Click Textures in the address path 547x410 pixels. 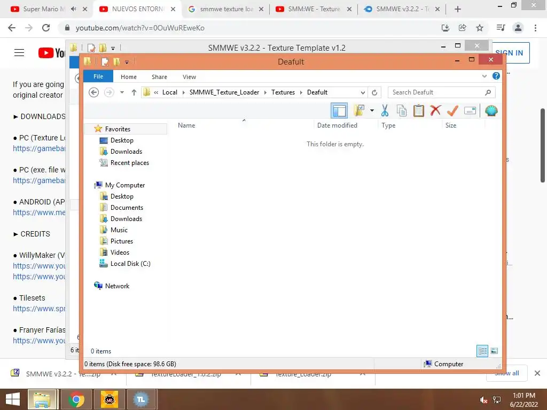283,92
